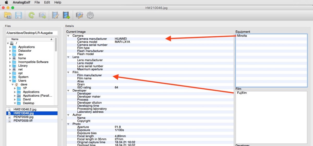Click the open folder with camera icon
The height and width of the screenshot is (146, 313).
8,15
